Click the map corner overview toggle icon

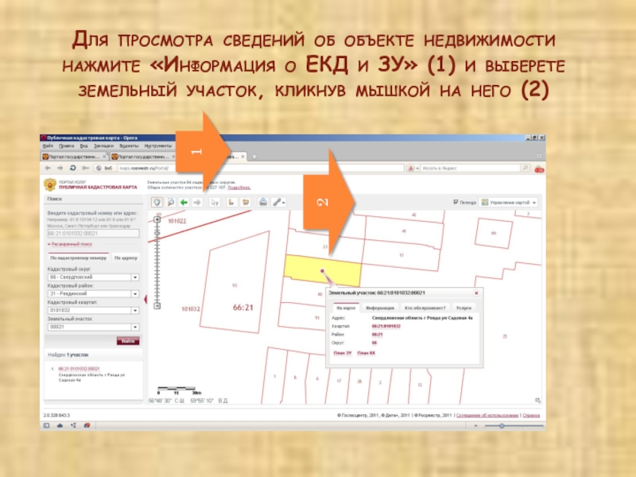click(x=537, y=401)
